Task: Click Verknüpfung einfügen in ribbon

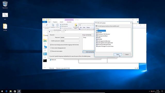Action: click(66, 28)
